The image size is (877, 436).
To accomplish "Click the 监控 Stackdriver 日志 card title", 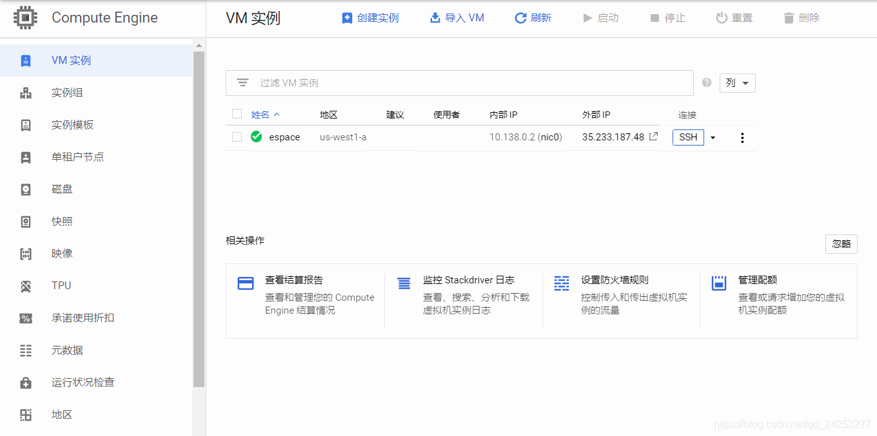I will point(469,280).
